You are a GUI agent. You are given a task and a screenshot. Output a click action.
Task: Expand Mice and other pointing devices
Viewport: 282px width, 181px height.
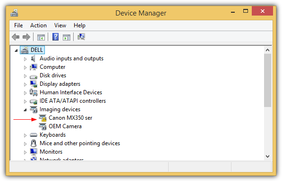(25, 144)
